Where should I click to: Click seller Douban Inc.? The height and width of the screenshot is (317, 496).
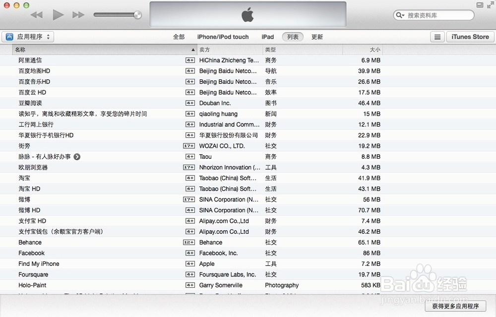pyautogui.click(x=215, y=103)
